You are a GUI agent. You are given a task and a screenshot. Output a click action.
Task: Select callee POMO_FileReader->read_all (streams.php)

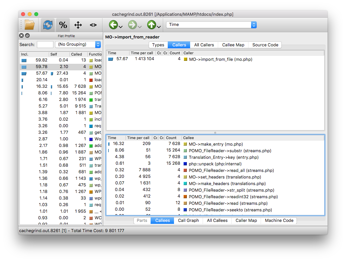[x=215, y=170]
